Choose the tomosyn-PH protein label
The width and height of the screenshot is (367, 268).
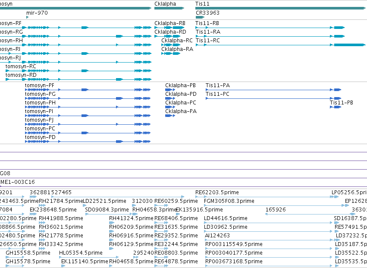(x=40, y=103)
